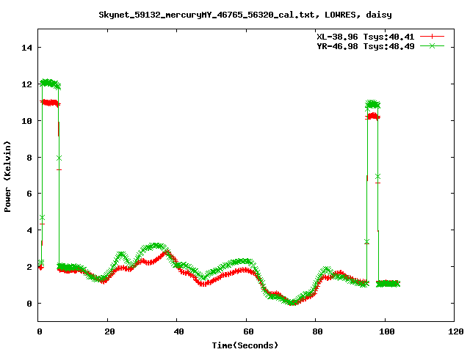This screenshot has height=352, width=470.
Task: Click the x-axis tick label 120
Action: tap(456, 331)
